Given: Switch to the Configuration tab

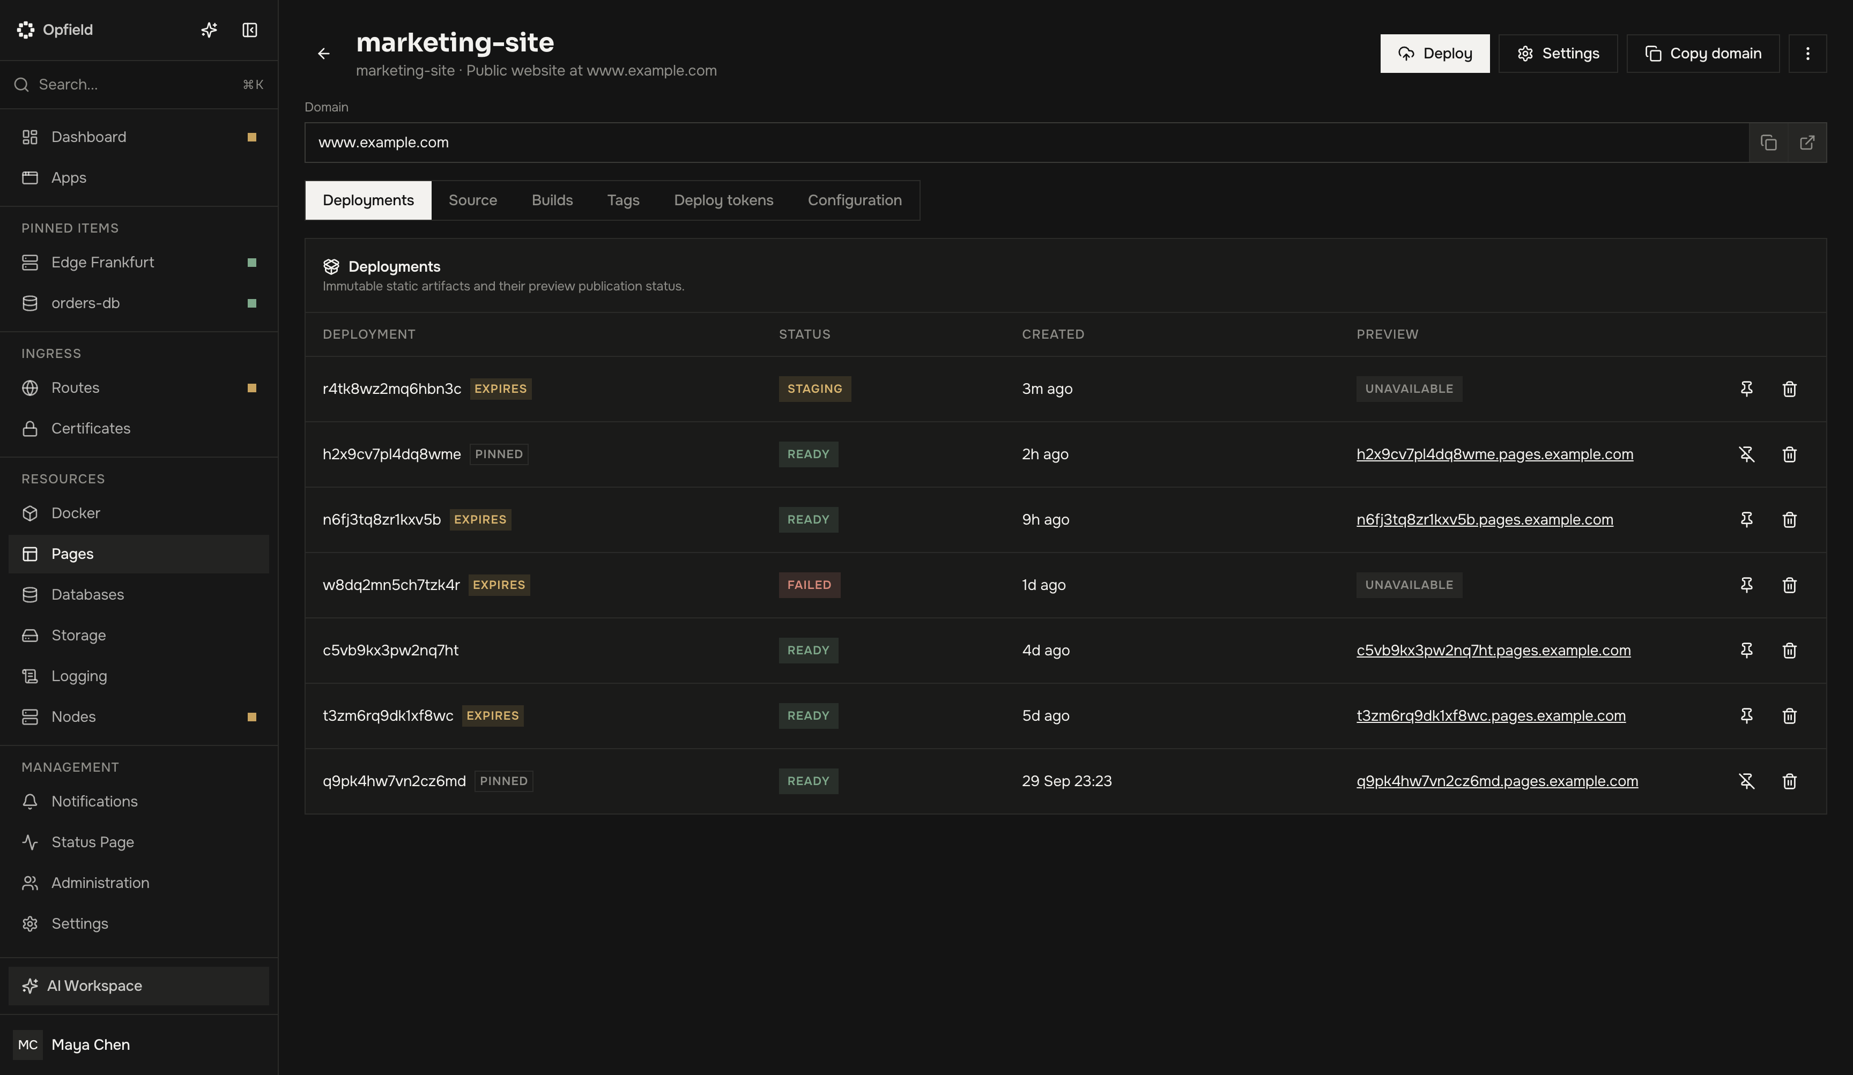Looking at the screenshot, I should [855, 200].
